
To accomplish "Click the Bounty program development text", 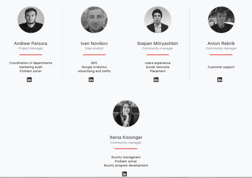I will click(x=126, y=165).
